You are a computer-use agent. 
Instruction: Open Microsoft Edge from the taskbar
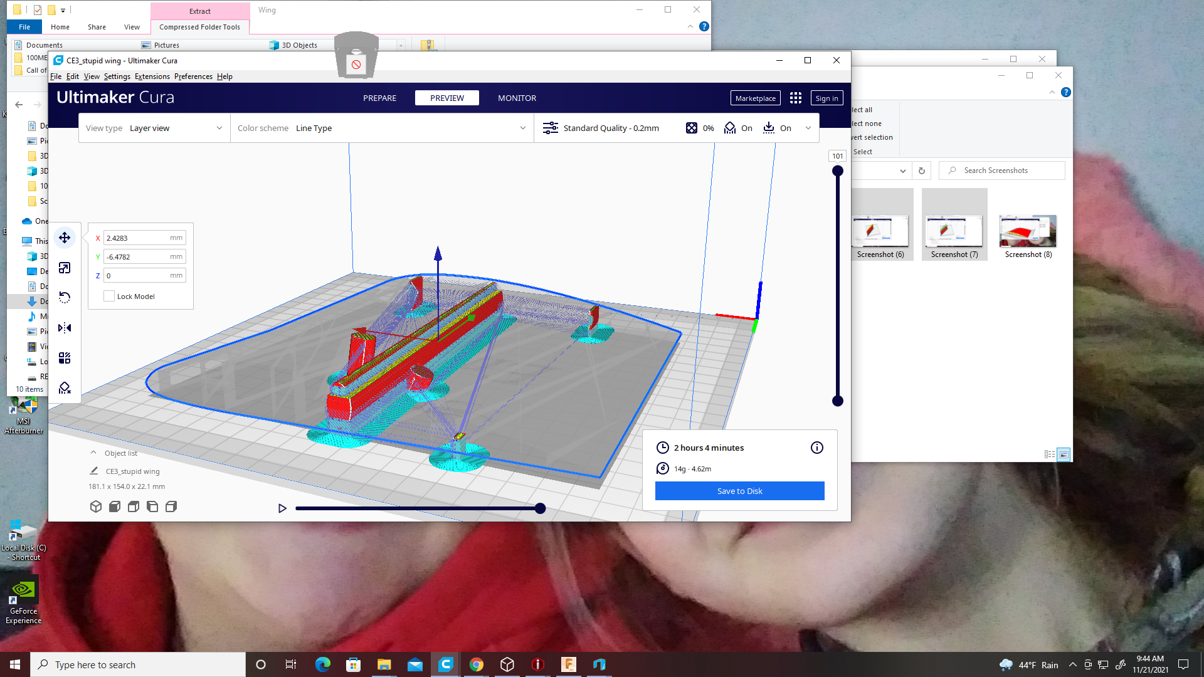(322, 664)
